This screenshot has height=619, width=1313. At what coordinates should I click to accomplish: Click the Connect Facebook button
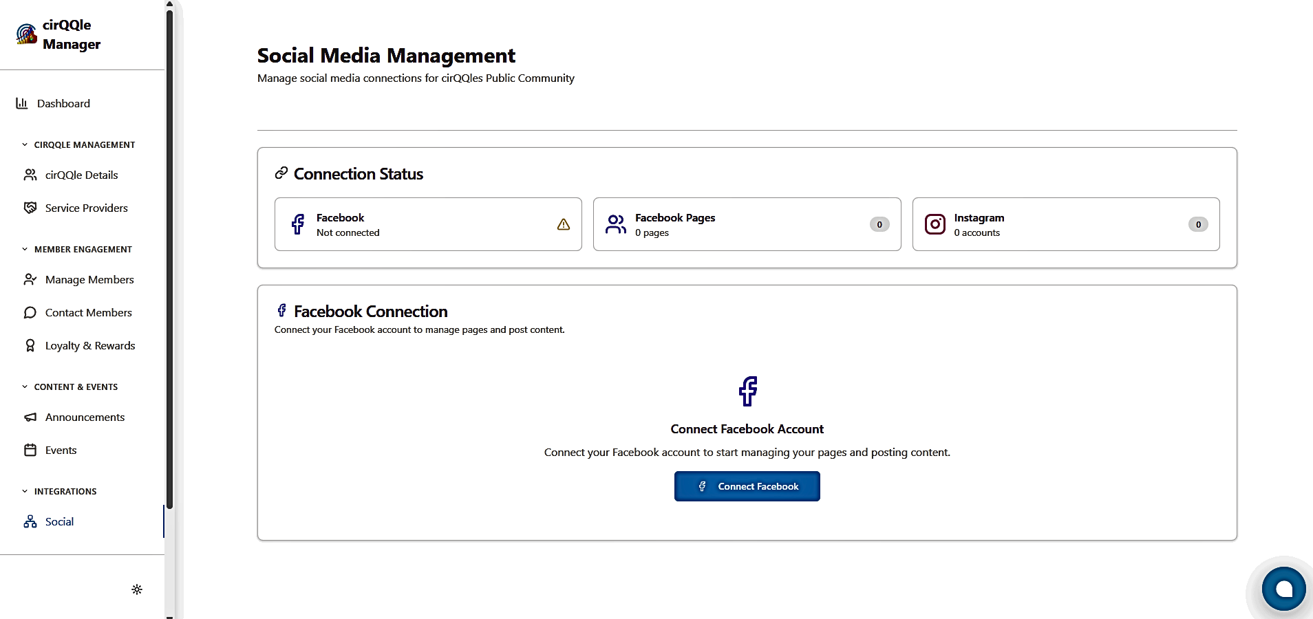[x=747, y=486]
